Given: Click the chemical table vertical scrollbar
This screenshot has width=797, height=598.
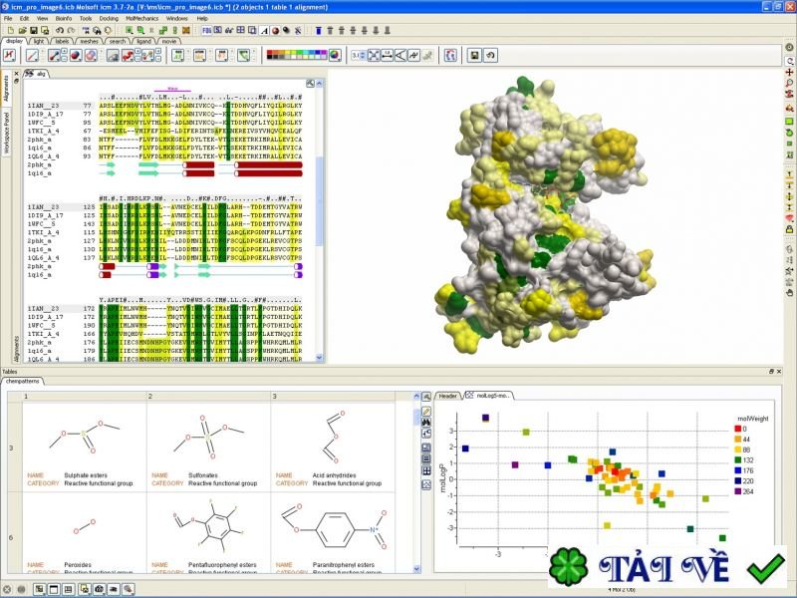Looking at the screenshot, I should (x=416, y=482).
